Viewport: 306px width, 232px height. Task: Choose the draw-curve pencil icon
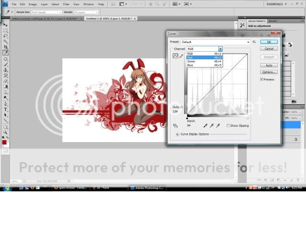(x=181, y=56)
